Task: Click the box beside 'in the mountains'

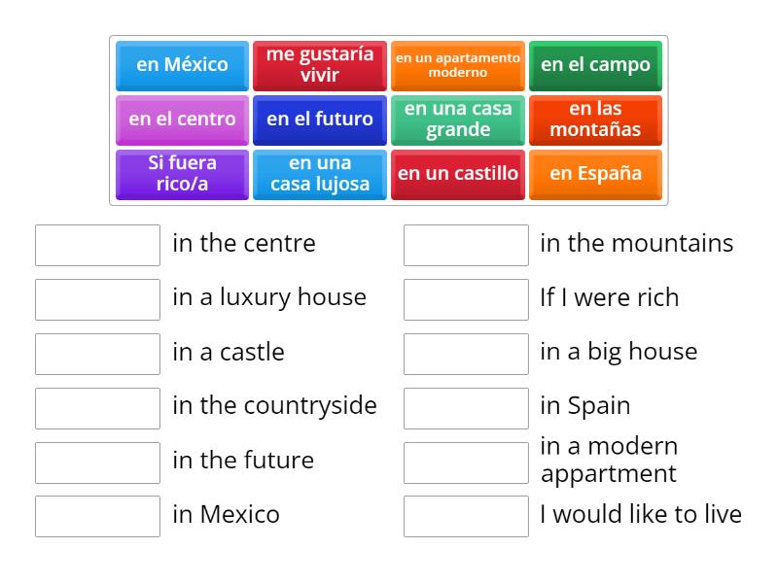Action: (x=466, y=245)
